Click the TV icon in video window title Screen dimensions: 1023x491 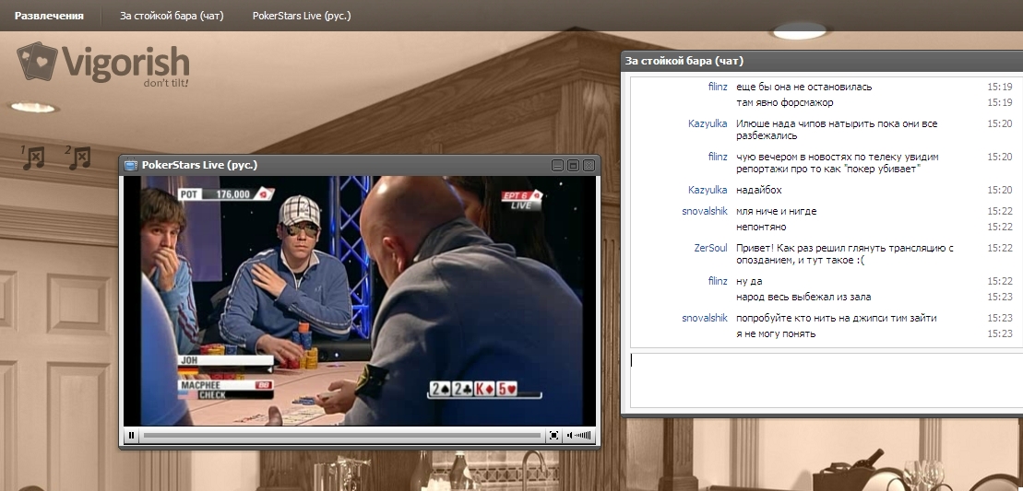tap(130, 165)
